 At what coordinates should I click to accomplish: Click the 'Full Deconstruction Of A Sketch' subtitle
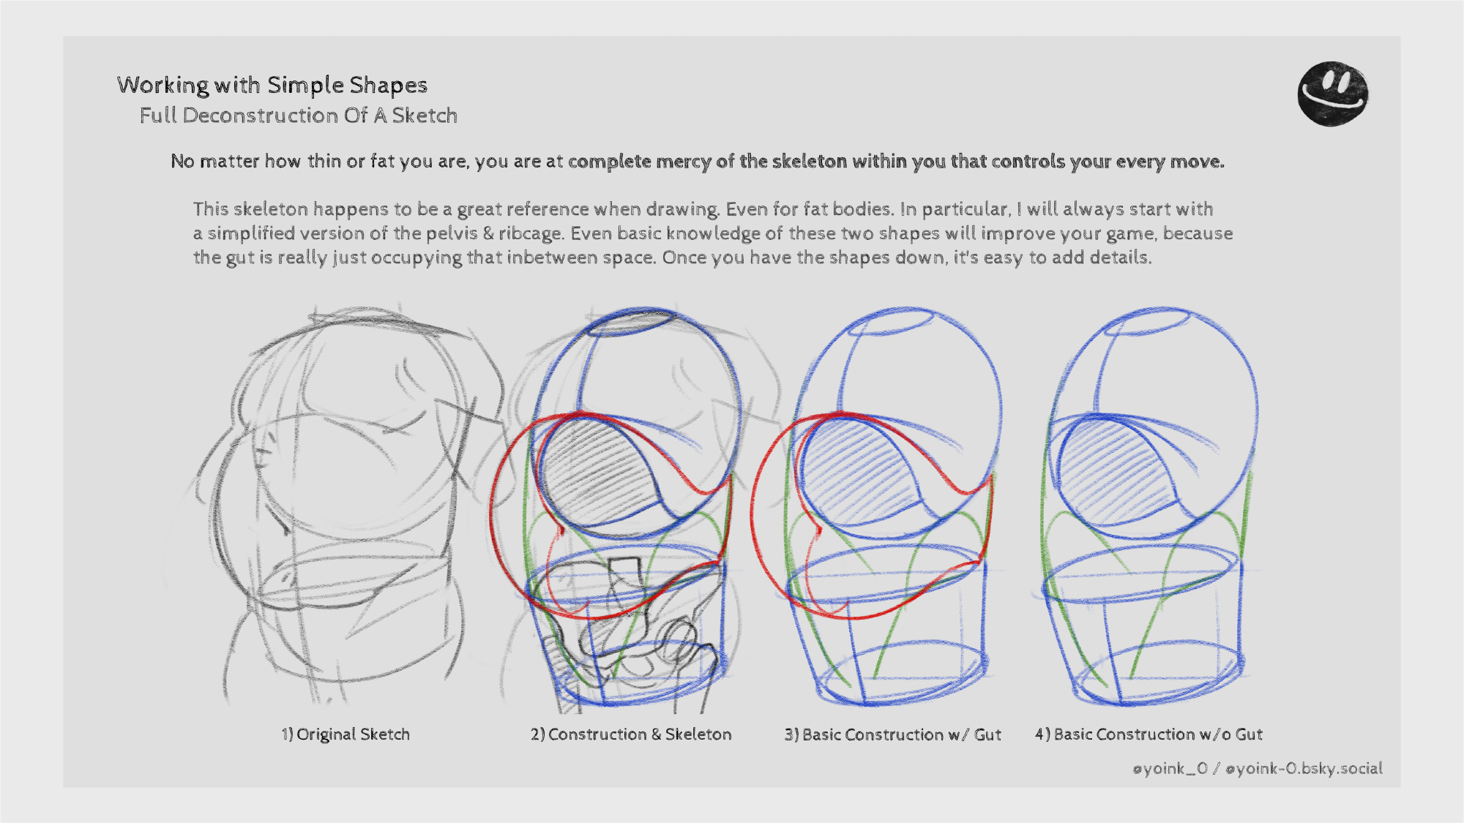299,116
